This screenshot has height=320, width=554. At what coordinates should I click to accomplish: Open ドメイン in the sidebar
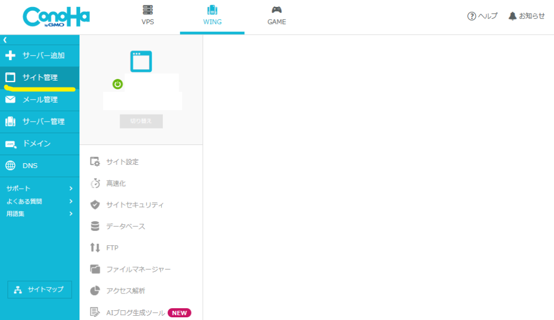[39, 144]
